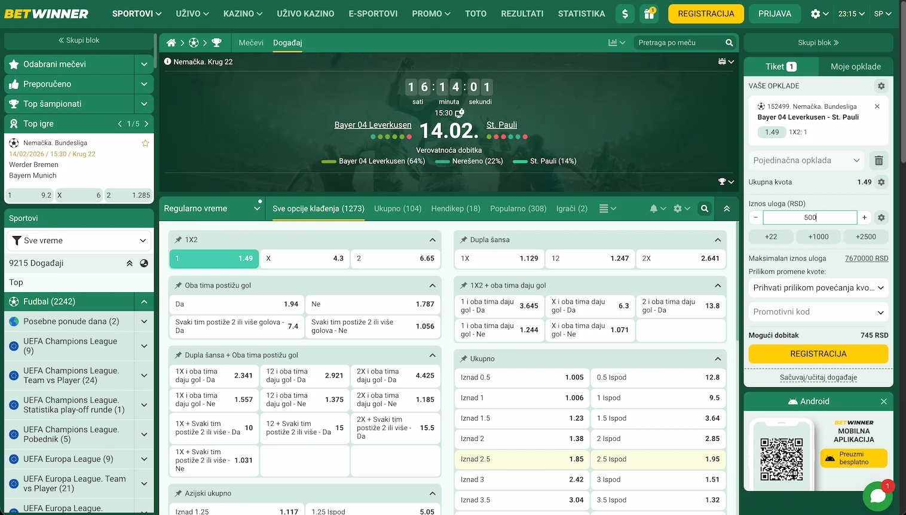Click the dollar payments icon in header
This screenshot has width=906, height=515.
625,14
